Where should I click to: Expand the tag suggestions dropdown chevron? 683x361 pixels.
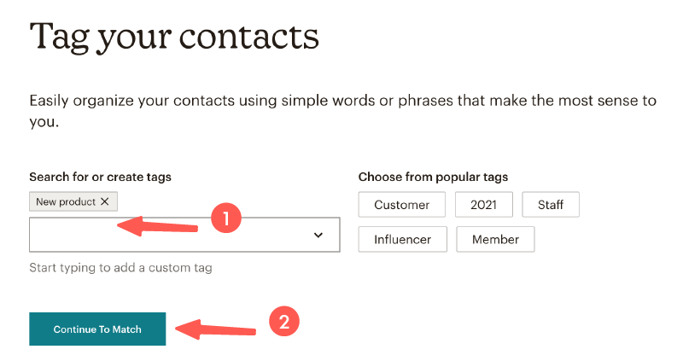pyautogui.click(x=318, y=235)
